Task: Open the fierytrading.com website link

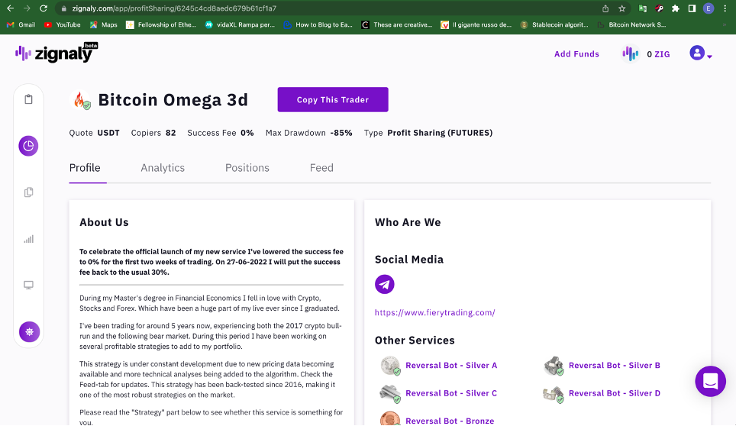Action: pyautogui.click(x=434, y=312)
